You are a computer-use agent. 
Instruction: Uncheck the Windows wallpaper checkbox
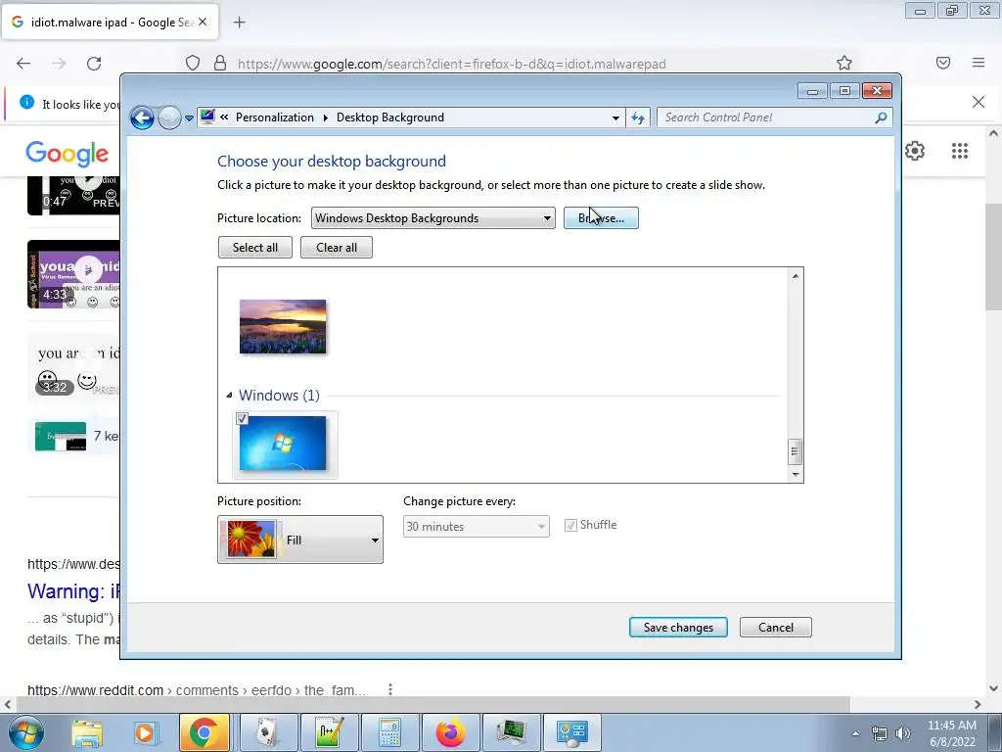point(242,419)
